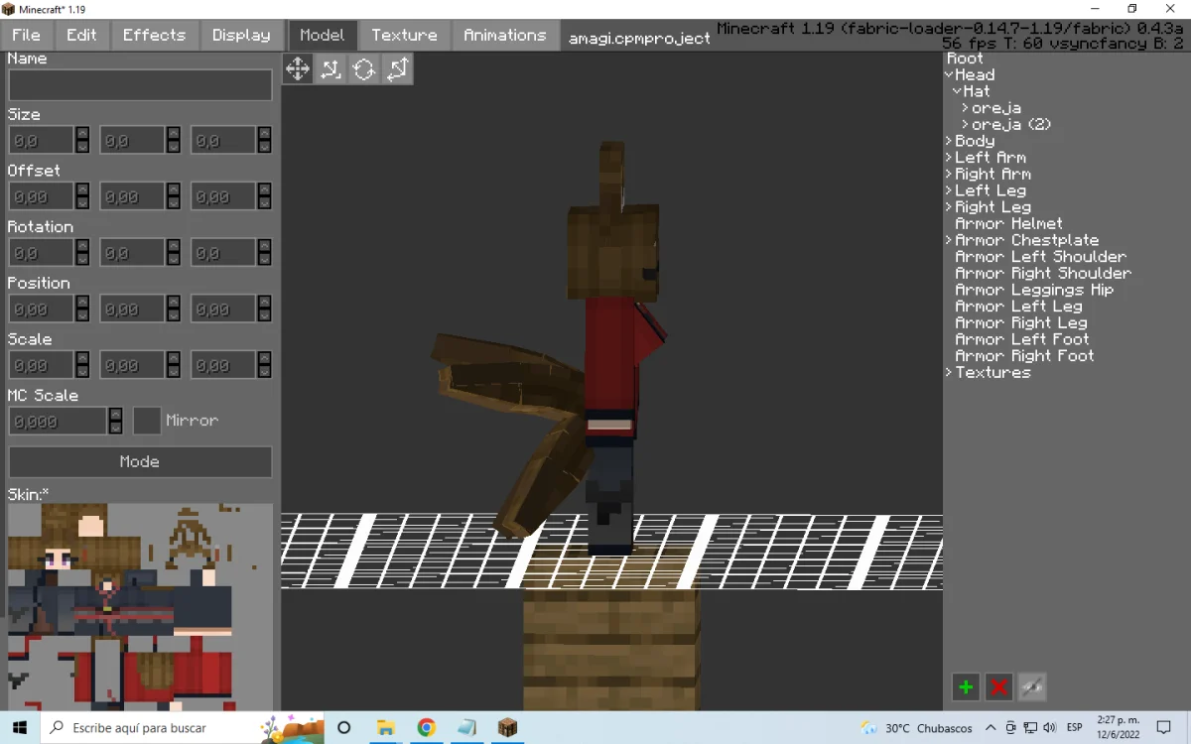Expand the Right Leg tree node

(x=949, y=207)
